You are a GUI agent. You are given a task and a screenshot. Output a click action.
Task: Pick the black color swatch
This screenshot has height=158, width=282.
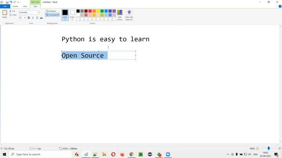click(78, 11)
